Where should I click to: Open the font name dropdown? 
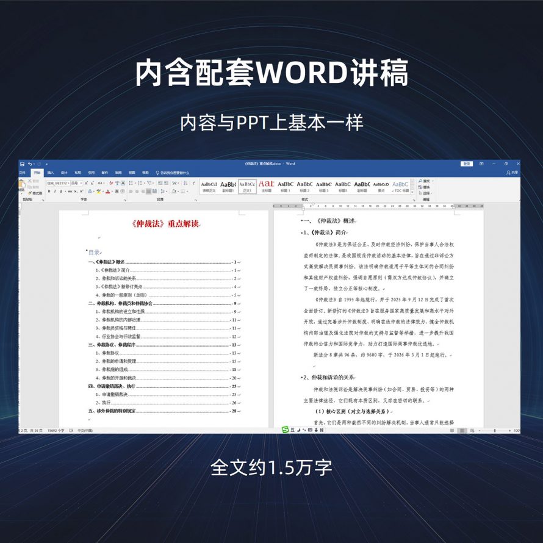point(57,183)
